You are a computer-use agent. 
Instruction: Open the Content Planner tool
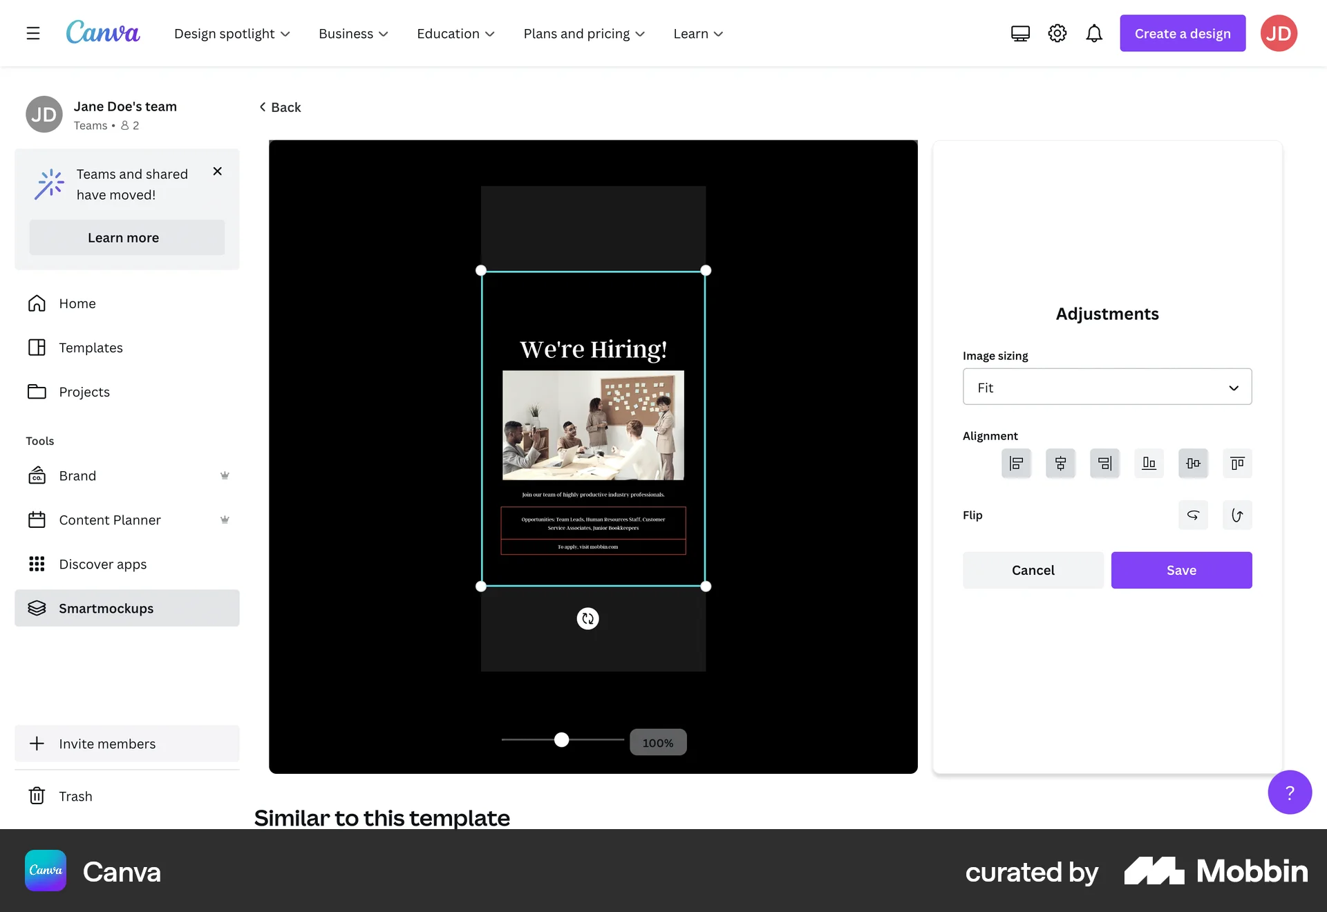(109, 520)
